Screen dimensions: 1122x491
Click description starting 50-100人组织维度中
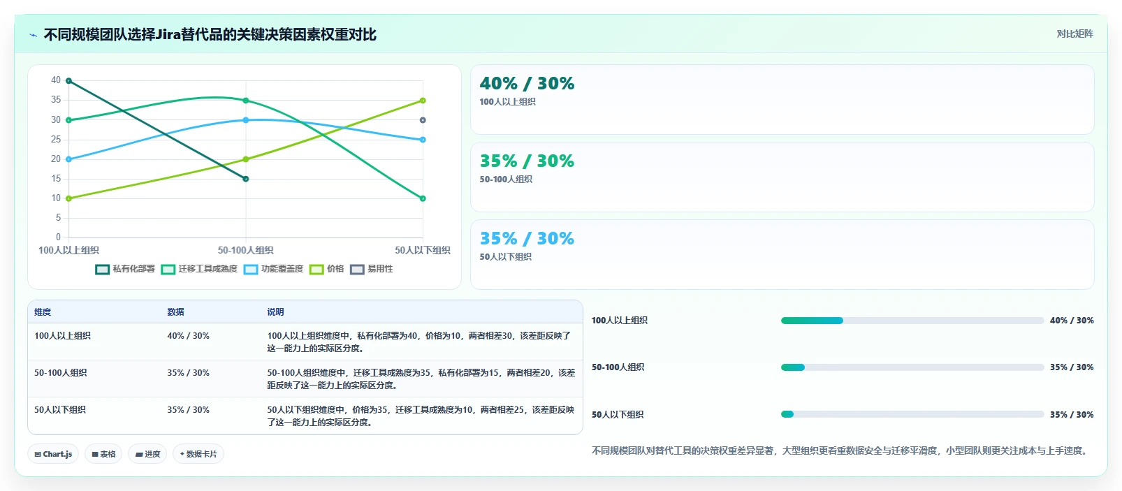point(421,379)
